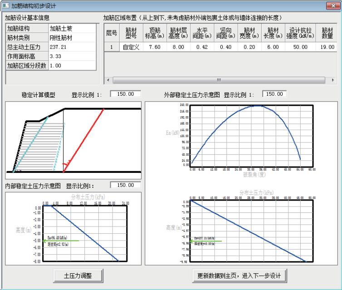Click the 加筋区域分段数 value 1.00
This screenshot has height=290, width=342.
(72, 65)
